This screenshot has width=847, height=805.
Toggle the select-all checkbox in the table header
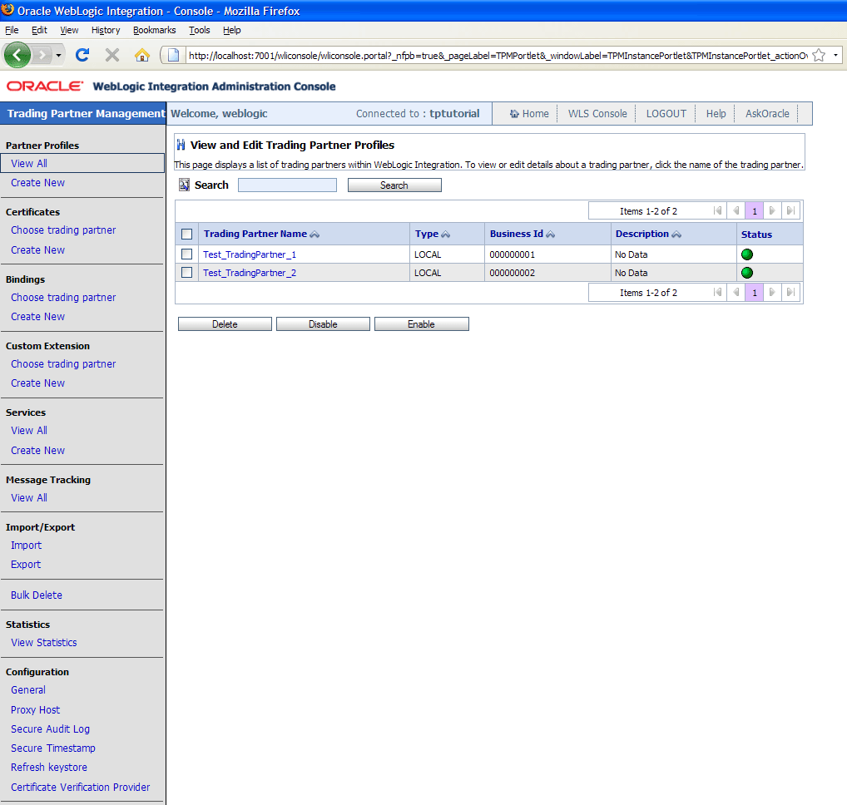[188, 234]
